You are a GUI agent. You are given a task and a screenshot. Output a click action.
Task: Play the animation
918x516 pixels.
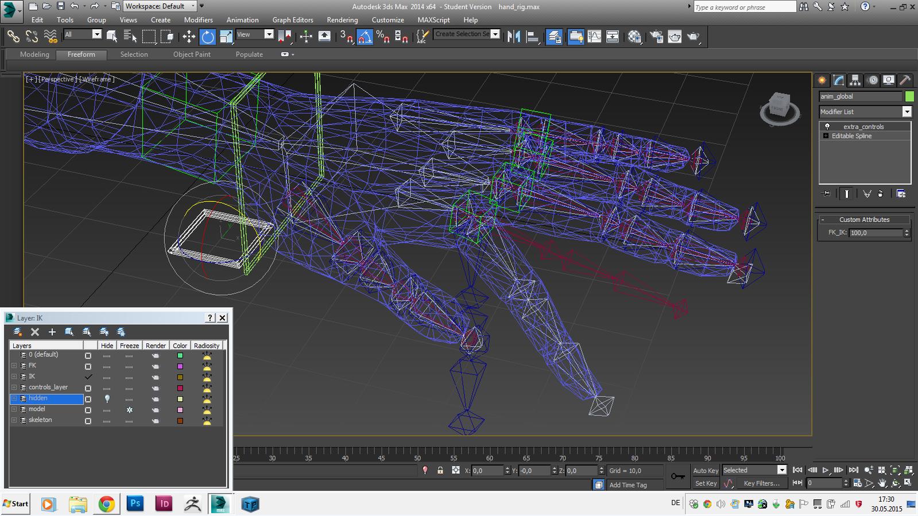point(826,470)
